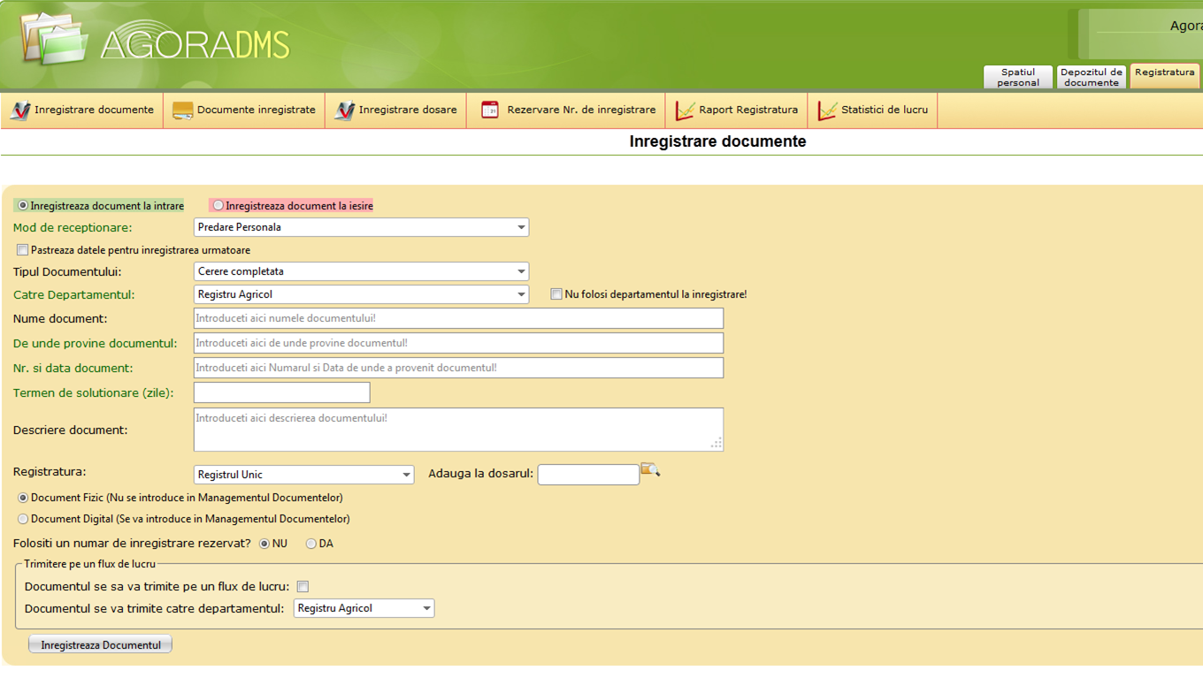1203x678 pixels.
Task: Click the folder search icon beside dosarul field
Action: click(650, 470)
